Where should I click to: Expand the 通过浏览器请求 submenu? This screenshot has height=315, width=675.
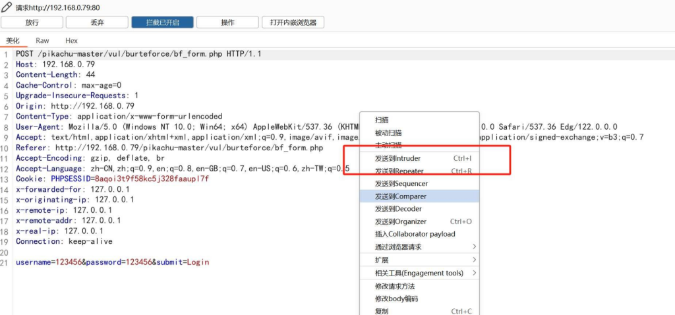pos(398,247)
